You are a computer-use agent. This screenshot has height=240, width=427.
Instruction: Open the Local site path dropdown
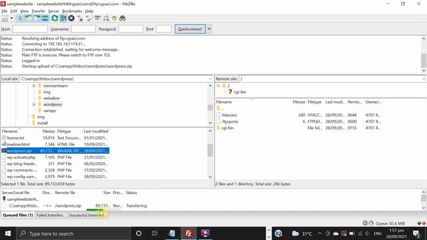210,79
